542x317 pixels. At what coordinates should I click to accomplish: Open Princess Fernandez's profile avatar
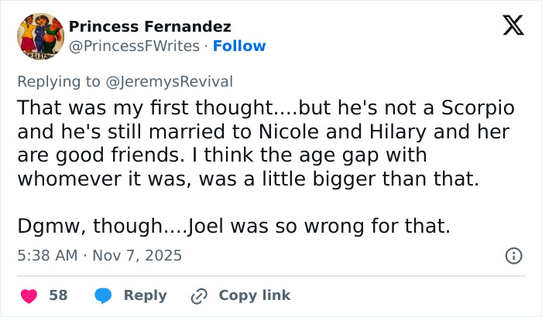click(39, 37)
